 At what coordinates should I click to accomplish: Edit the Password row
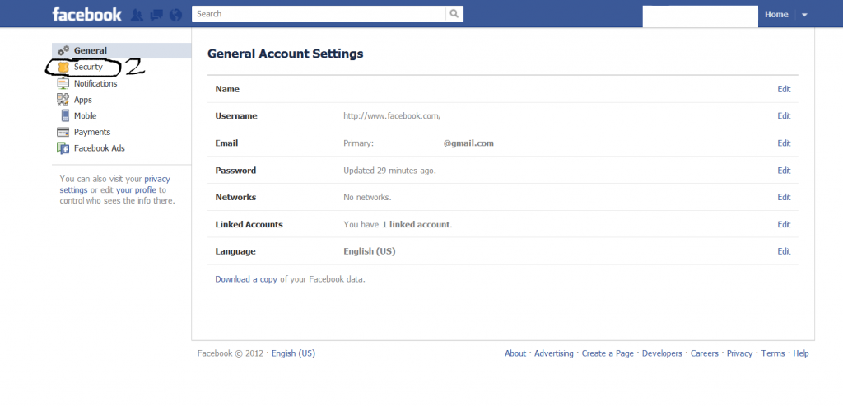pyautogui.click(x=784, y=170)
